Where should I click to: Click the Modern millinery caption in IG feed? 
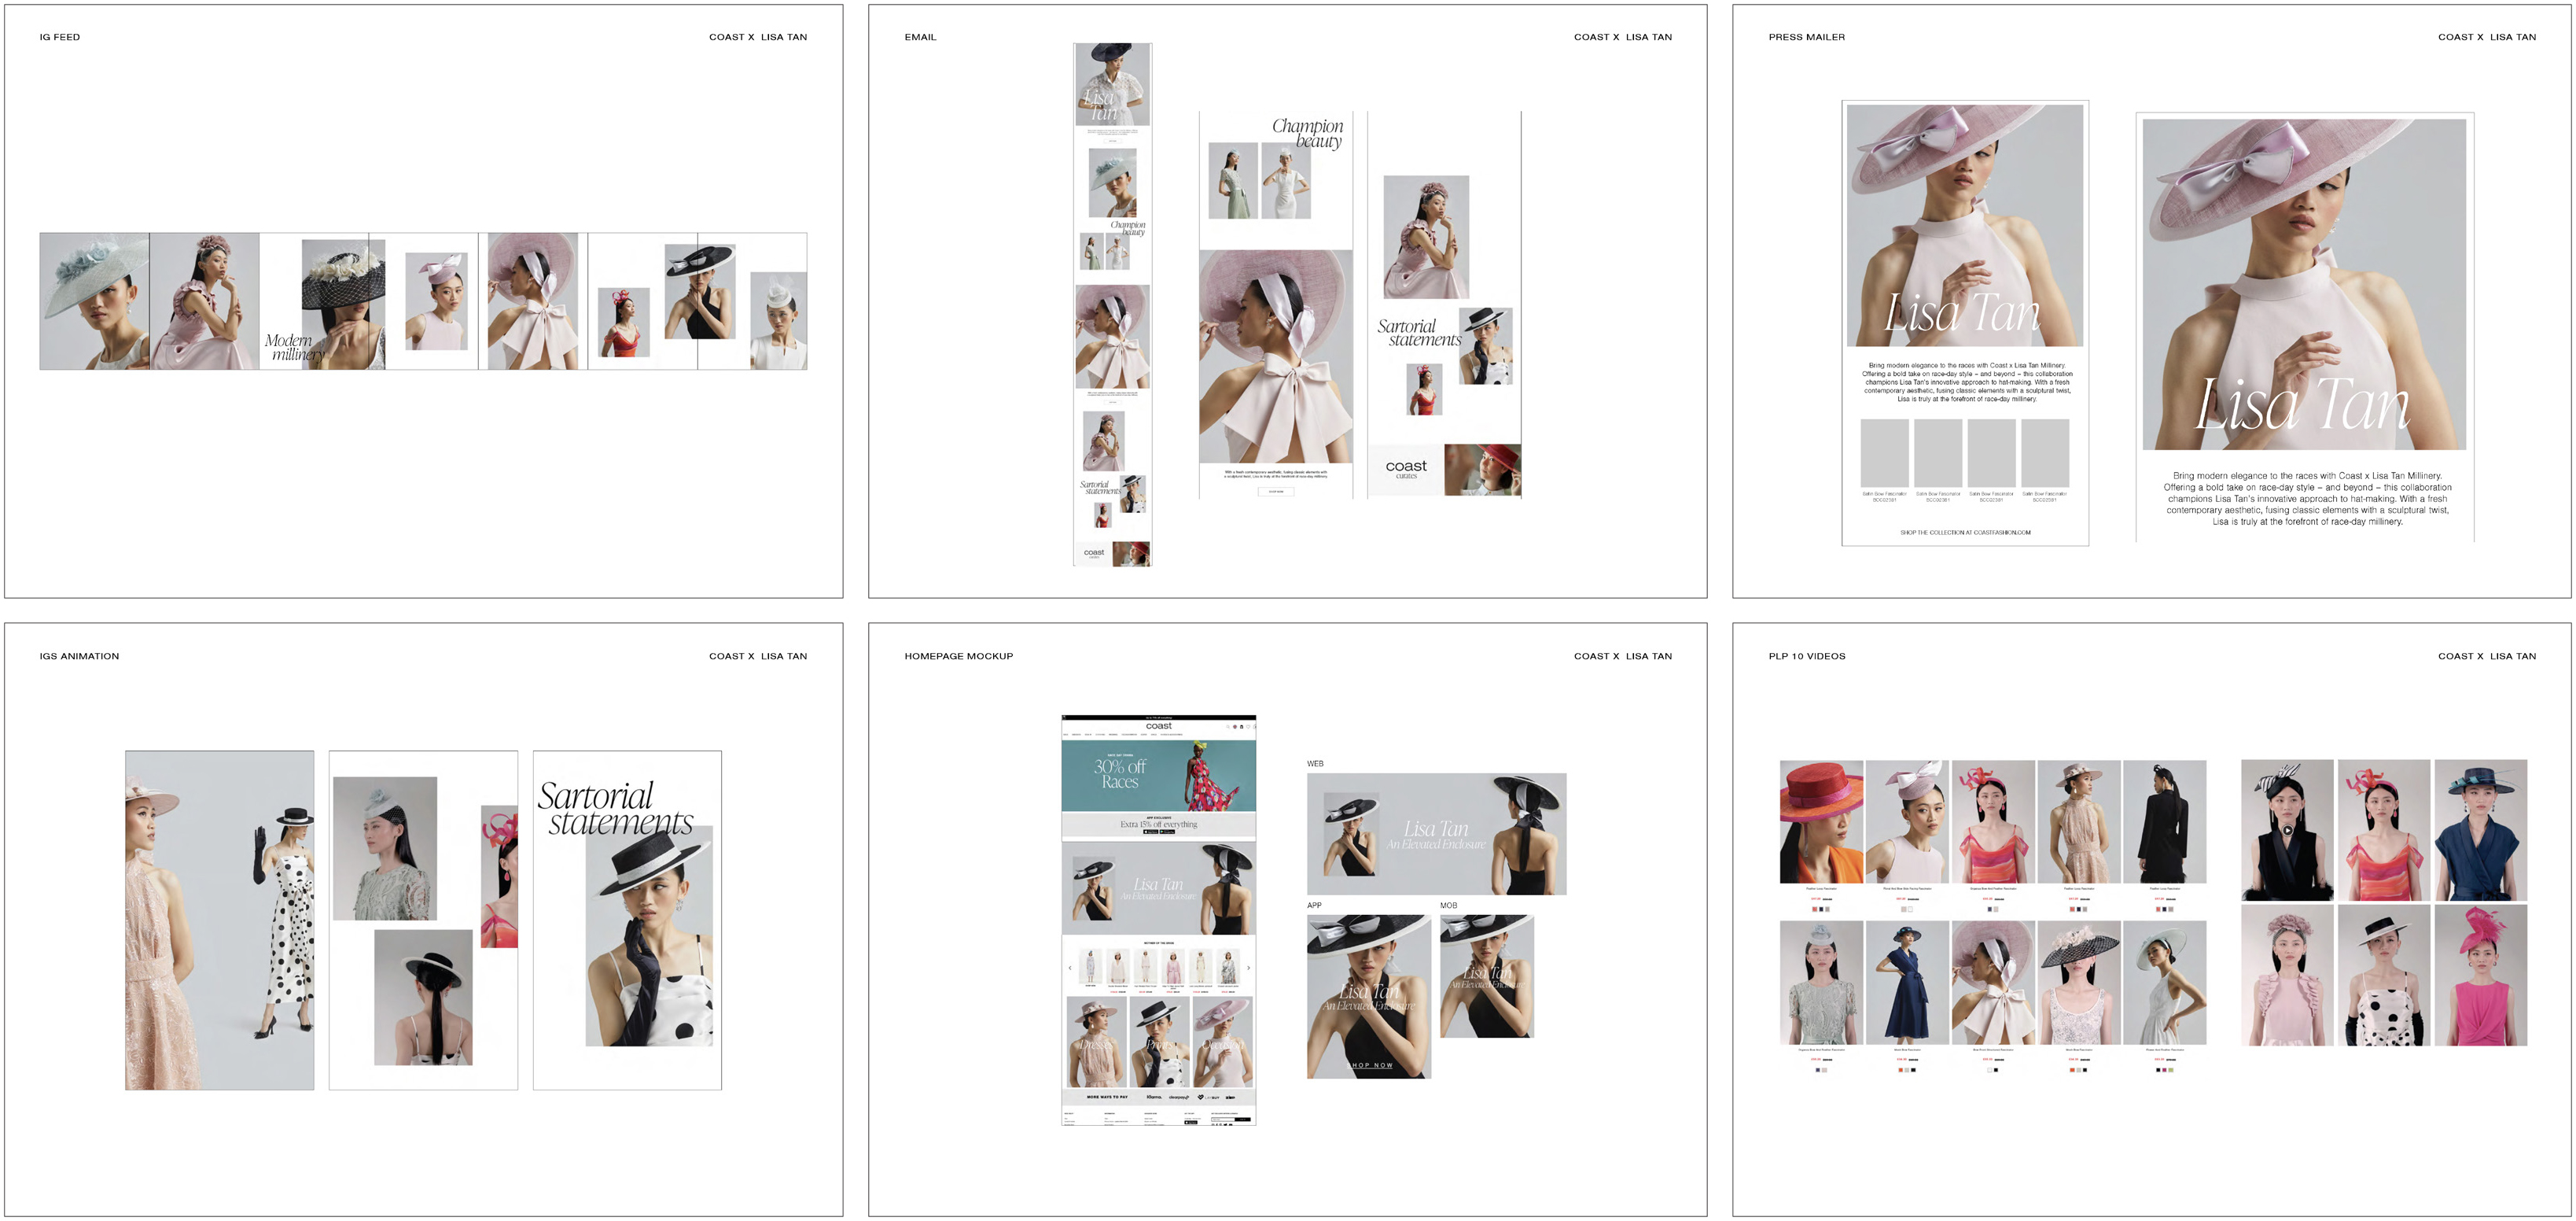[295, 347]
